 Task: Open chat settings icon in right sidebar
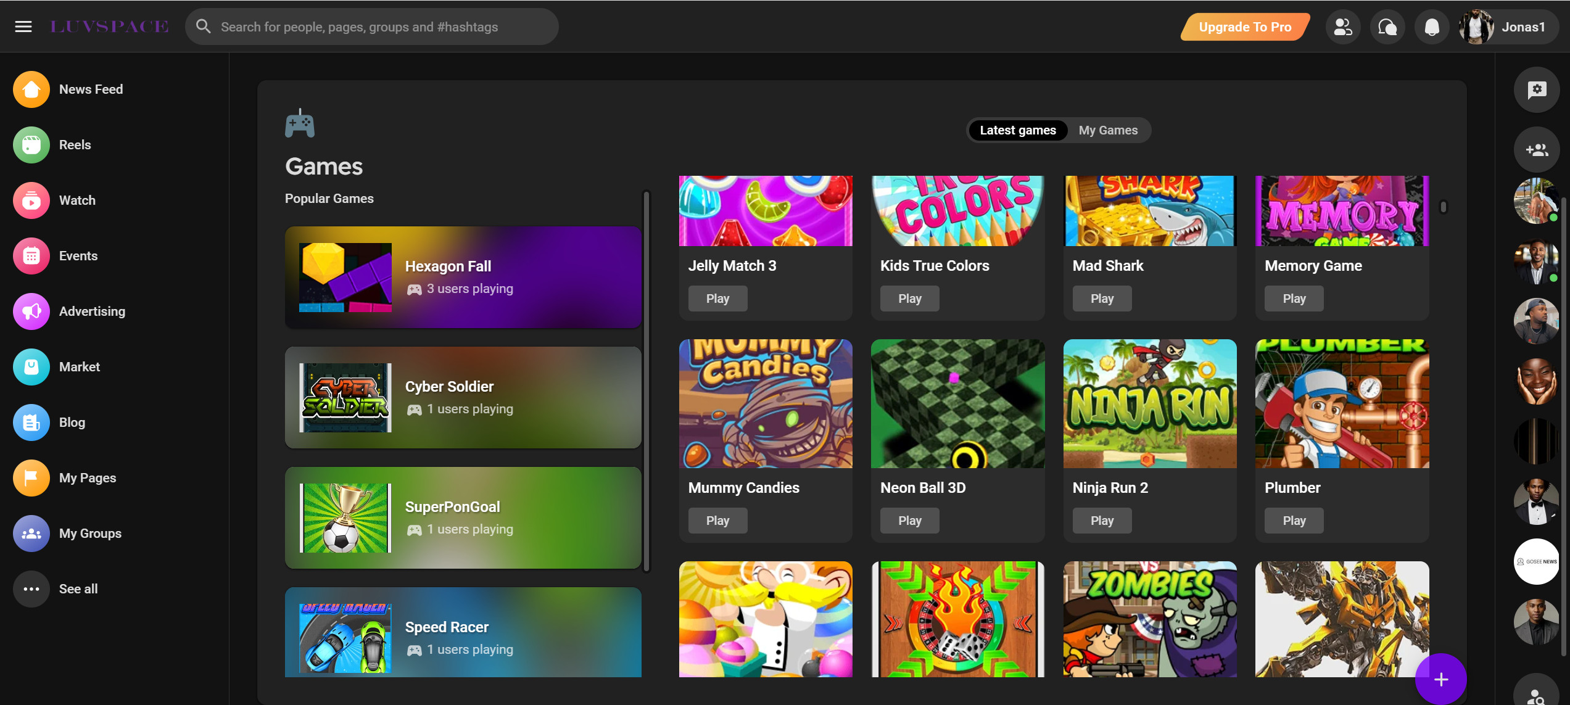[1537, 90]
